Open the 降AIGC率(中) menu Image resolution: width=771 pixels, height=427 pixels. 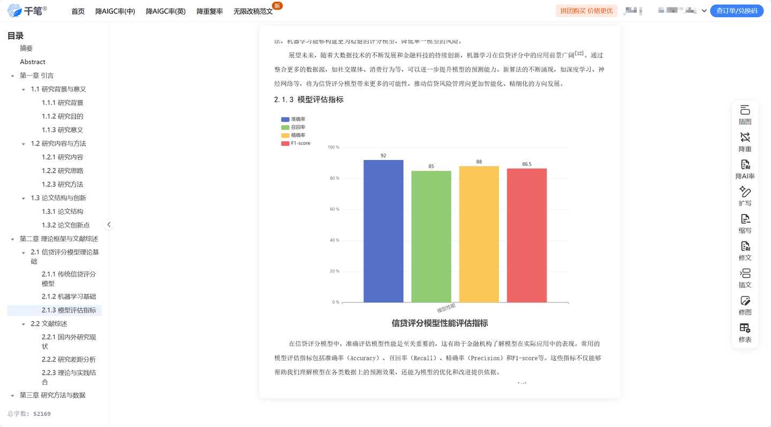coord(115,11)
